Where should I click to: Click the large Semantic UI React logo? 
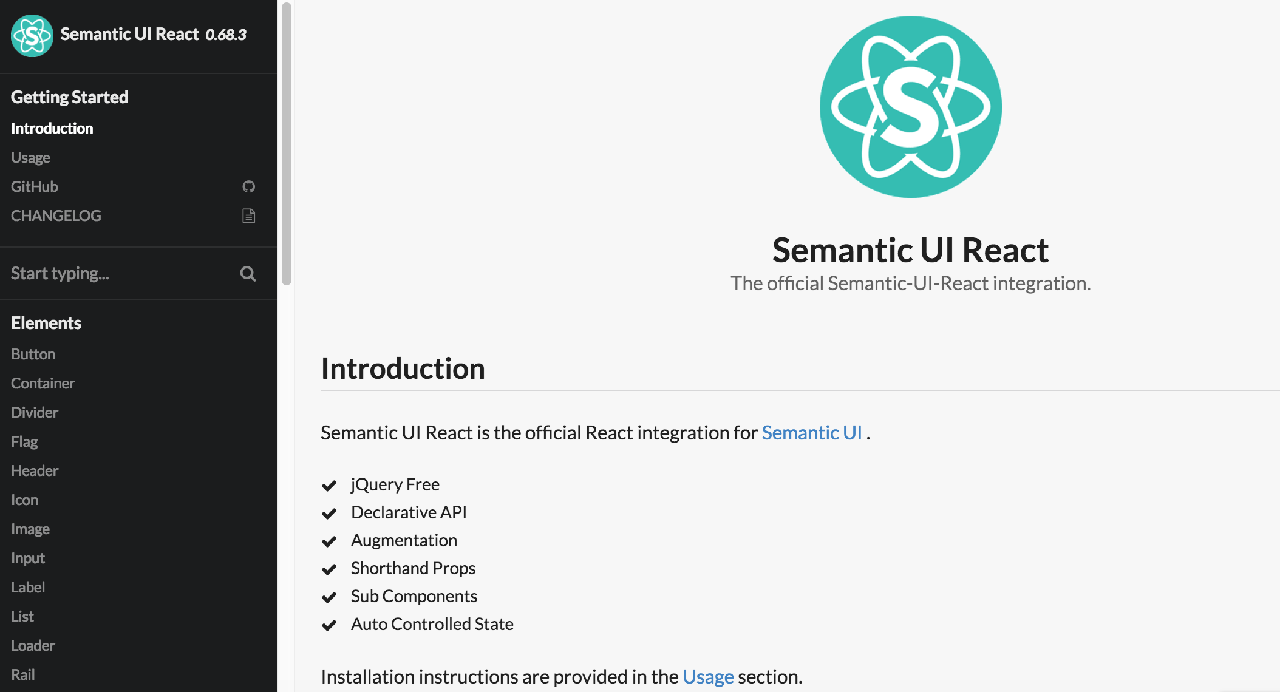910,106
